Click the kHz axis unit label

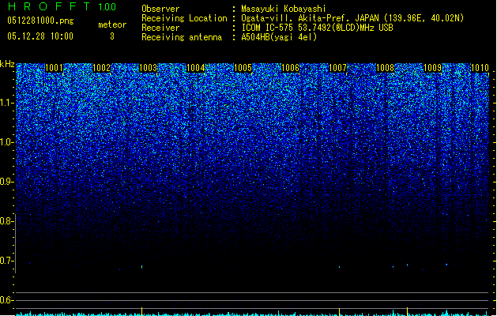click(x=7, y=64)
